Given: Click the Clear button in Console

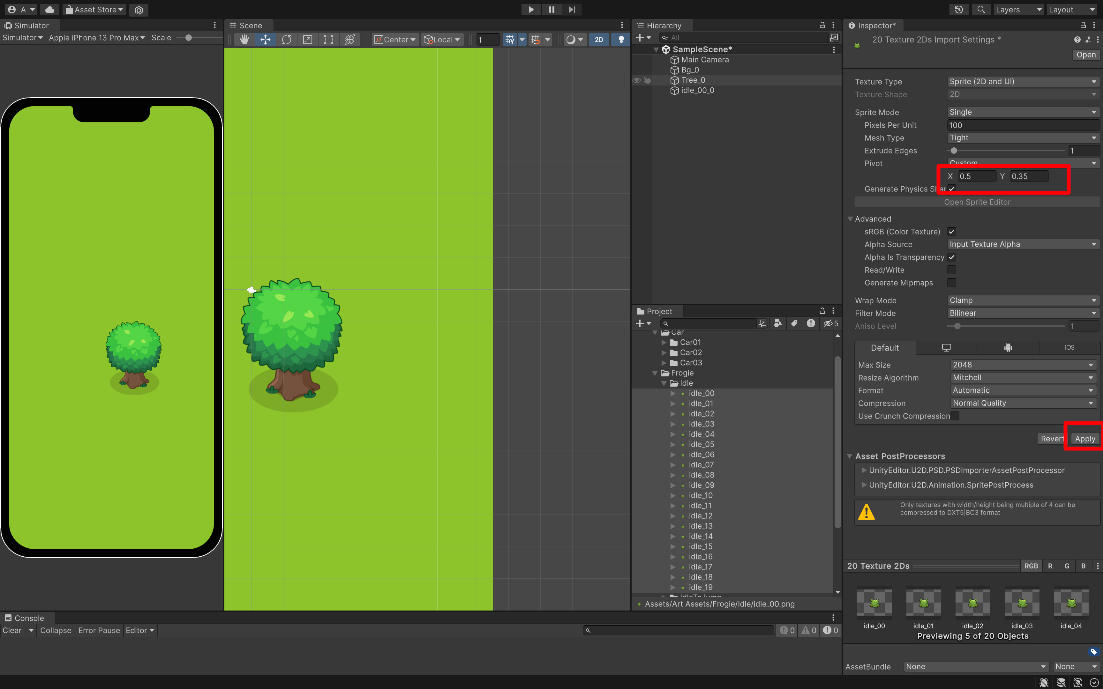Looking at the screenshot, I should 12,630.
